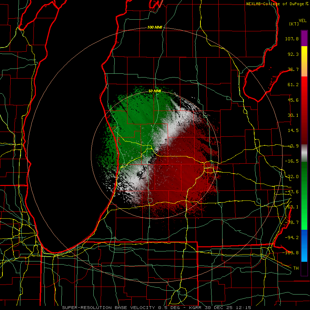Image resolution: width=310 pixels, height=310 pixels.
Task: Click the -0.9 legend value
Action: click(x=294, y=146)
